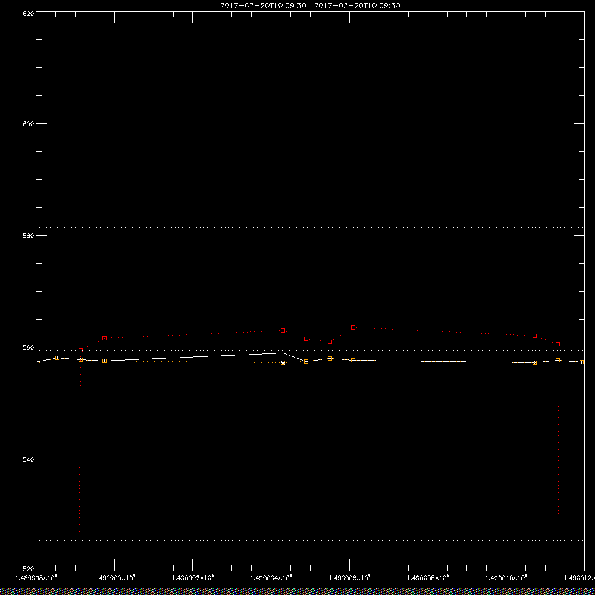The width and height of the screenshot is (595, 595).
Task: Select the orange marker below the highest red square
Action: [x=353, y=360]
